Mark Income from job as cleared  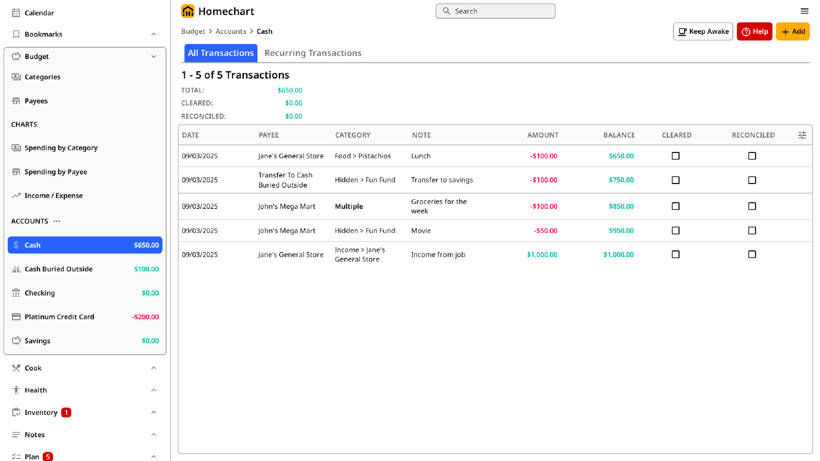point(675,254)
